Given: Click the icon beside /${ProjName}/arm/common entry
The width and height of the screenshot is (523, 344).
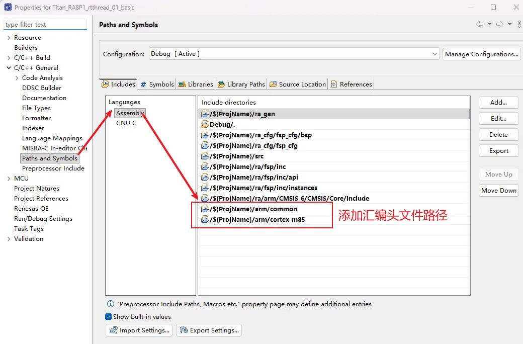Looking at the screenshot, I should [x=204, y=209].
